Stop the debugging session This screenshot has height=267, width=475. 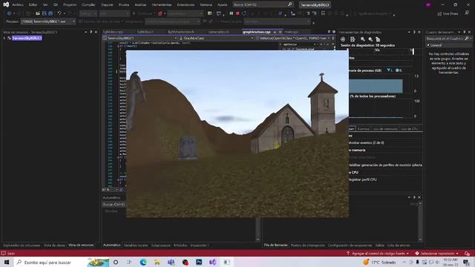(237, 13)
